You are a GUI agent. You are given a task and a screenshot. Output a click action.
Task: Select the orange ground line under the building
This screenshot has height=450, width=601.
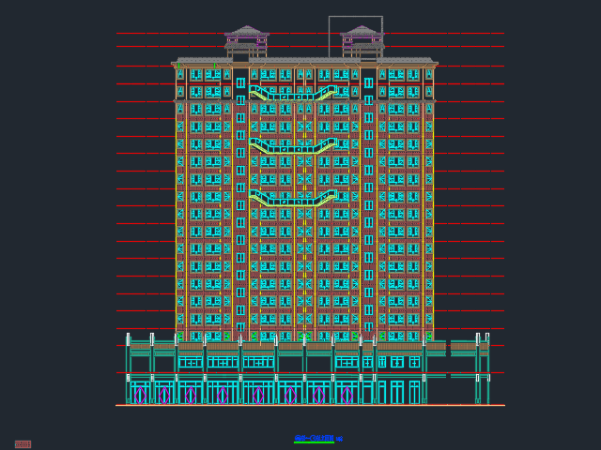pos(310,405)
